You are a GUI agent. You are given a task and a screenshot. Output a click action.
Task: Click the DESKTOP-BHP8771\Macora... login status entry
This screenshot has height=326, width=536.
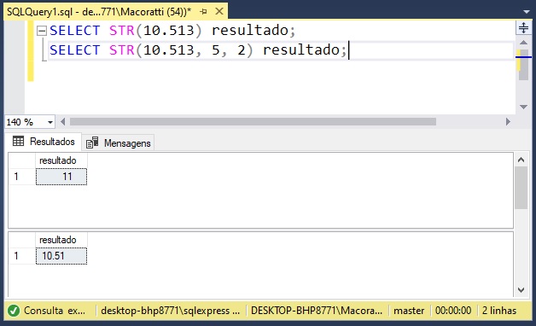317,311
